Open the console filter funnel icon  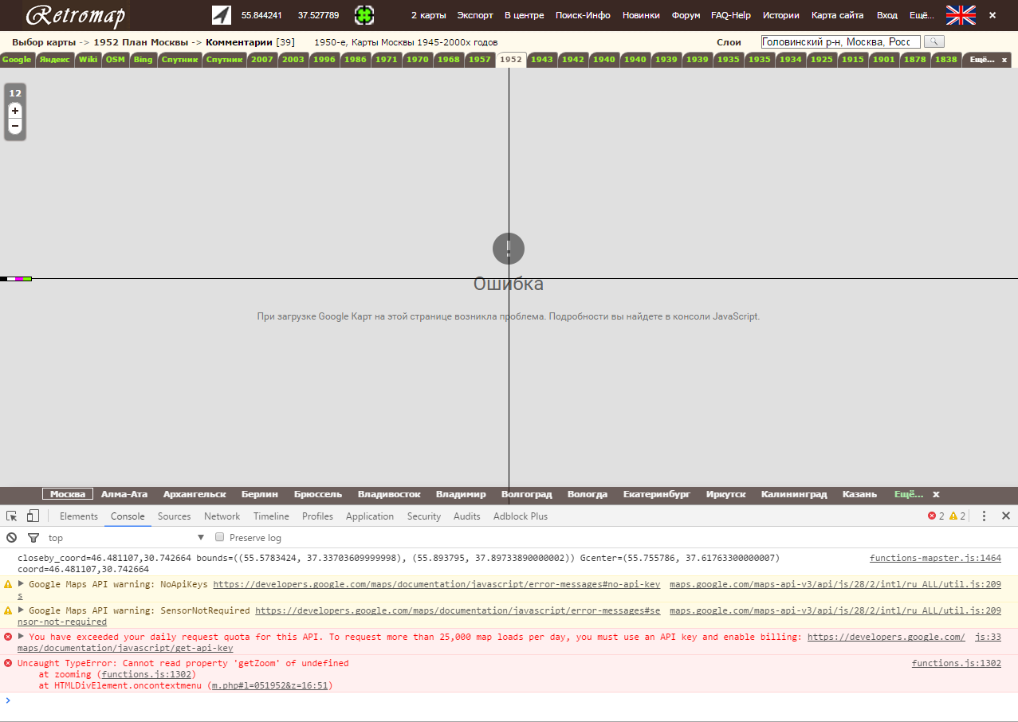(x=33, y=538)
